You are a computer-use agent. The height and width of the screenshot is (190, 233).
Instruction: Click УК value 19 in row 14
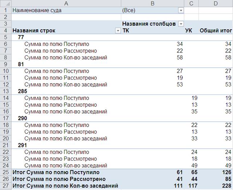[x=195, y=98]
